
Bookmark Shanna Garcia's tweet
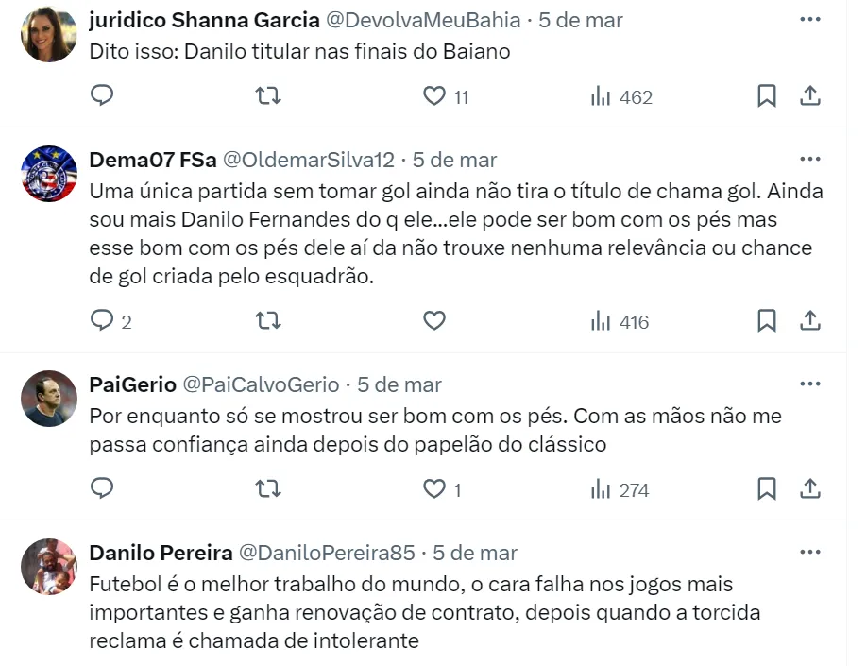point(767,96)
